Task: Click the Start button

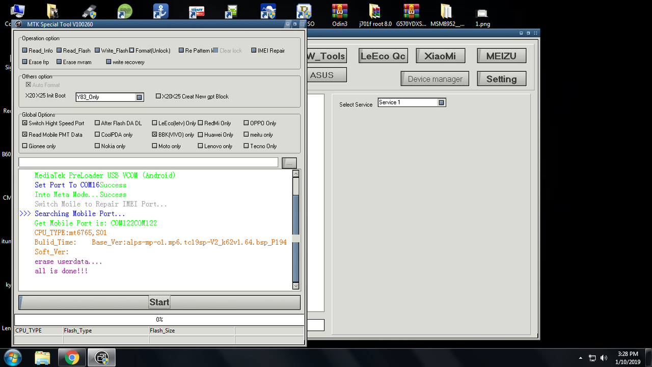Action: point(159,302)
